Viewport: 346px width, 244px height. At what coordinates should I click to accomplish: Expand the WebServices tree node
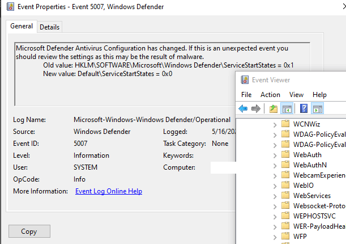[x=275, y=196]
